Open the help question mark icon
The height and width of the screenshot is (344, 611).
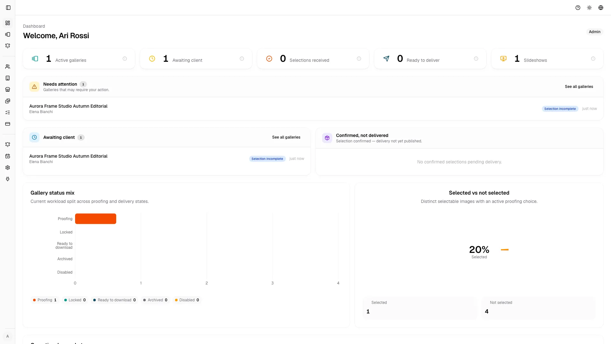tap(578, 8)
